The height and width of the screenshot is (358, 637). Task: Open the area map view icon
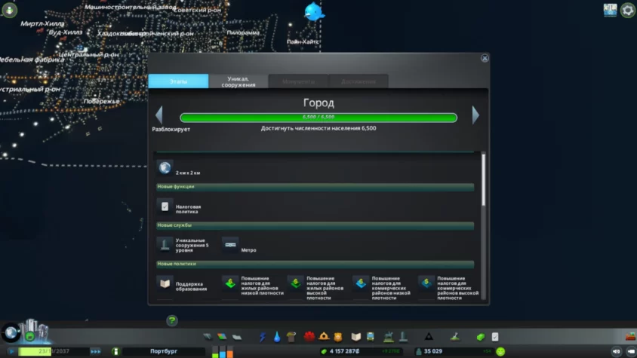click(x=610, y=10)
